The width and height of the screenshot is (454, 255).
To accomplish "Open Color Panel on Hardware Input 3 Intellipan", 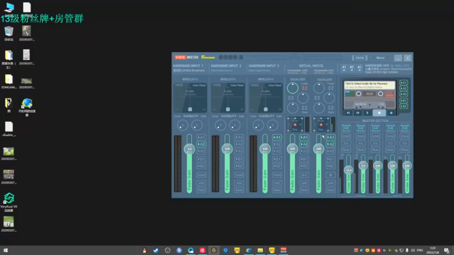I will click(275, 86).
